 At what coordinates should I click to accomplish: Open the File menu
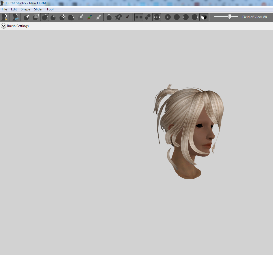pos(4,9)
